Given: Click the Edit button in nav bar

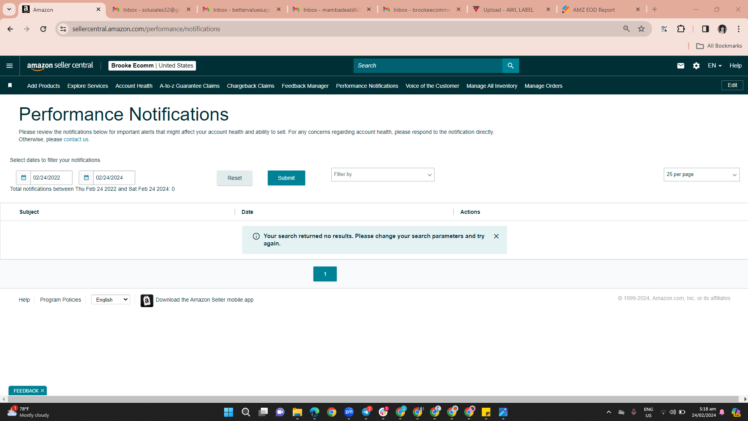Looking at the screenshot, I should [732, 85].
